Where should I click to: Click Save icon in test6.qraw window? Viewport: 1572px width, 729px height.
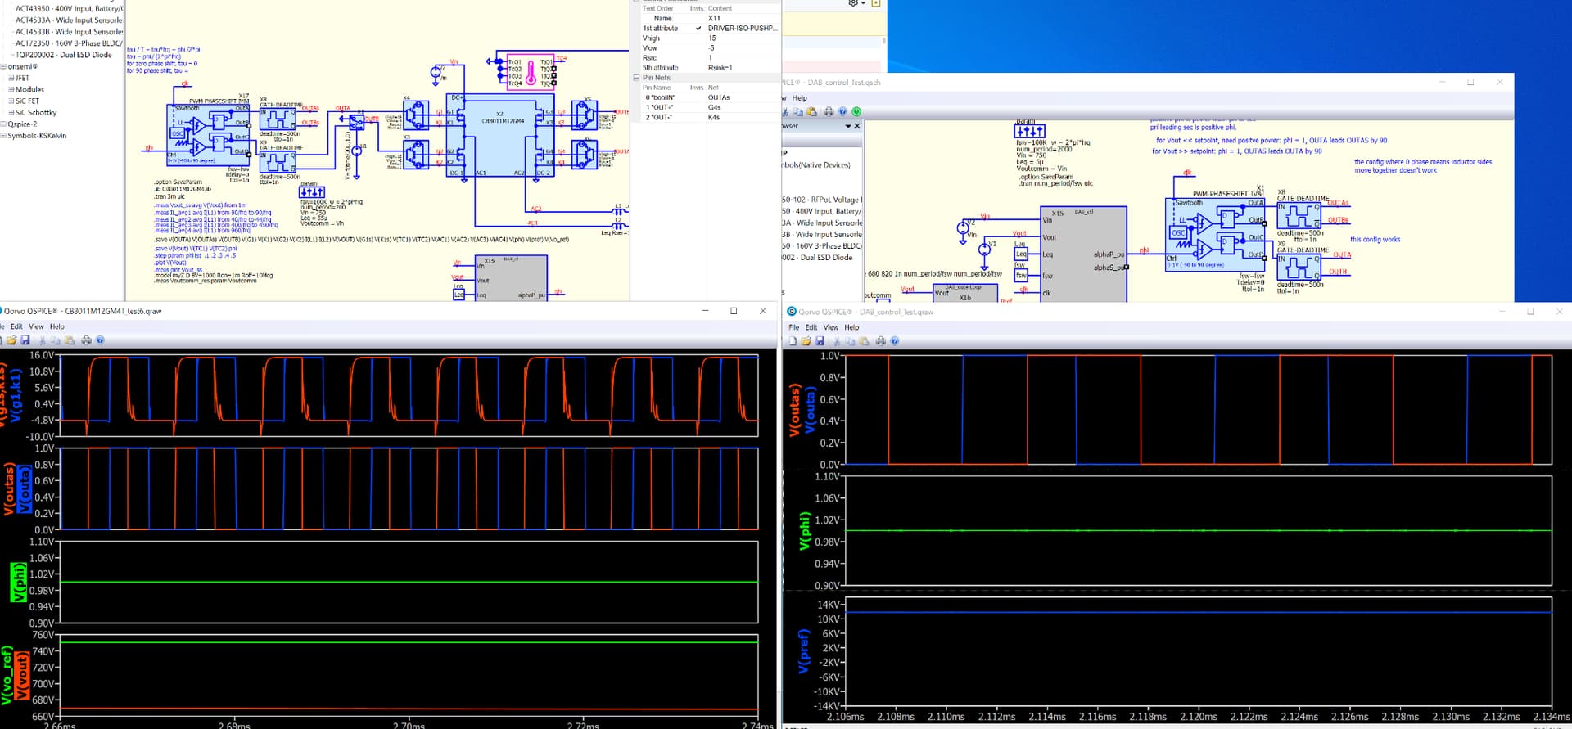pyautogui.click(x=25, y=340)
